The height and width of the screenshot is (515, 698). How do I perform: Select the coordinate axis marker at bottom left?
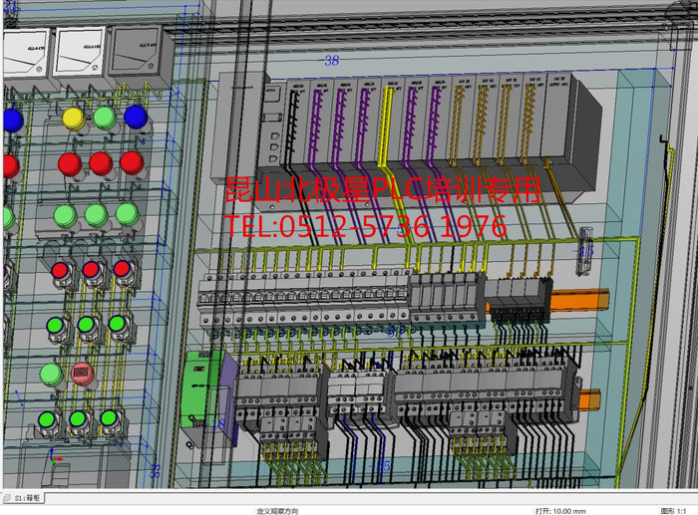tap(56, 457)
